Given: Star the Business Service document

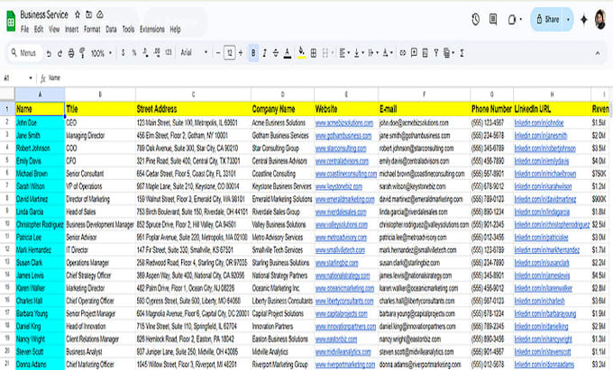Looking at the screenshot, I should [x=78, y=14].
